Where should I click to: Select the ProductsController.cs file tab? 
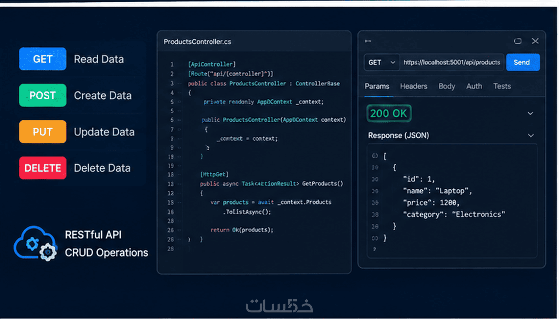[197, 42]
